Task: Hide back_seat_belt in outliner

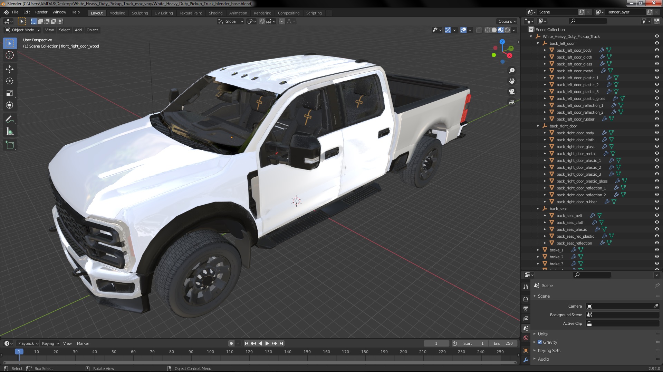Action: tap(657, 216)
